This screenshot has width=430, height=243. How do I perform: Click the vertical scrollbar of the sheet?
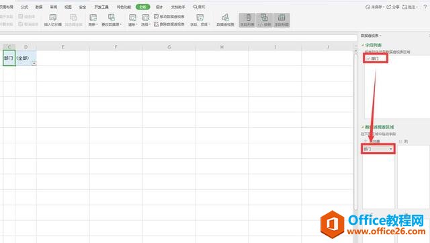point(355,132)
